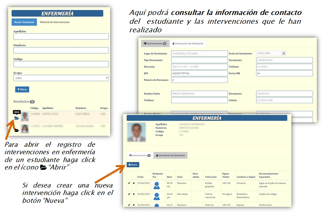This screenshot has height=214, width=324.
Task: Focus the Apellidos search field
Action: tap(61, 37)
